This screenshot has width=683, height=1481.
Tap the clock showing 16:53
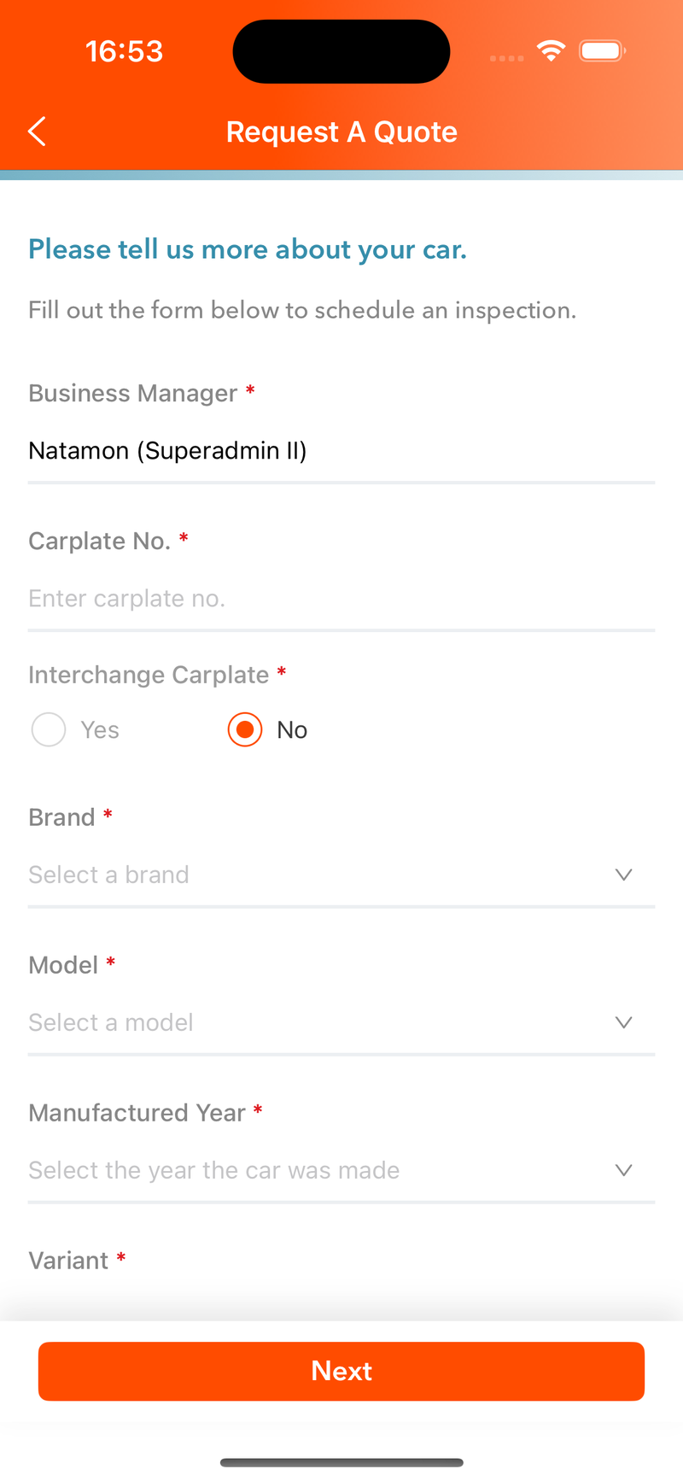pyautogui.click(x=125, y=51)
